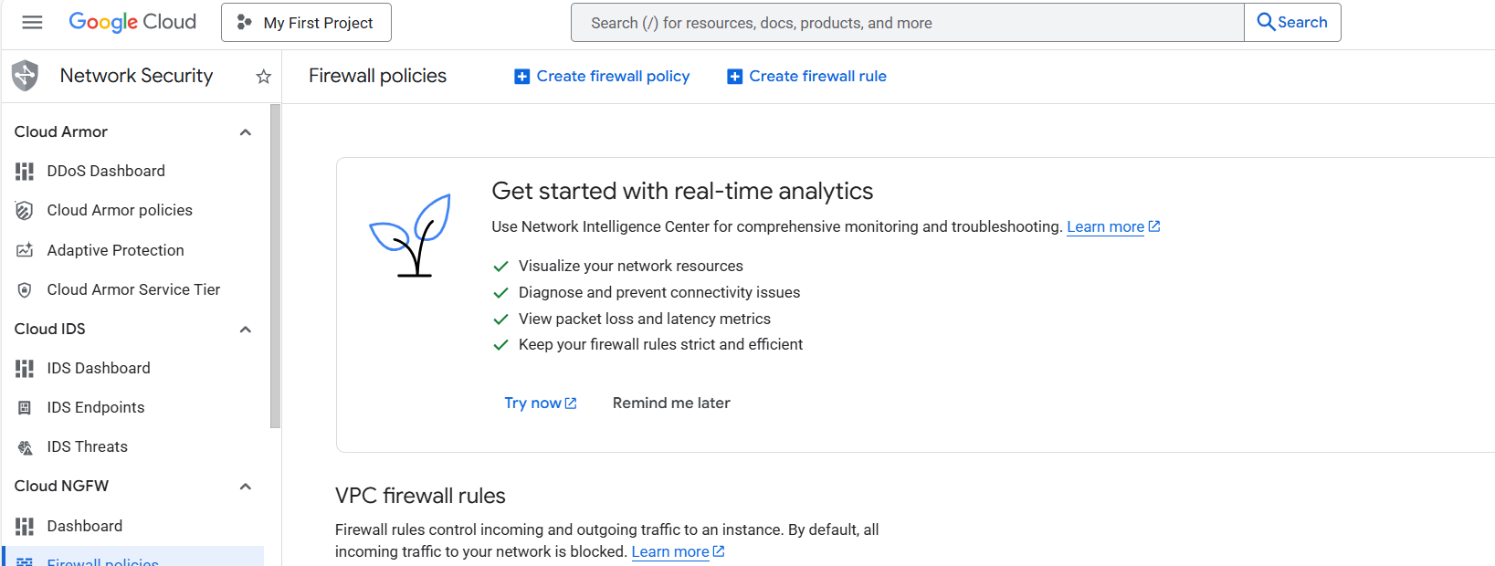Click the Adaptive Protection icon
Screen dimensions: 1495x566
[25, 250]
